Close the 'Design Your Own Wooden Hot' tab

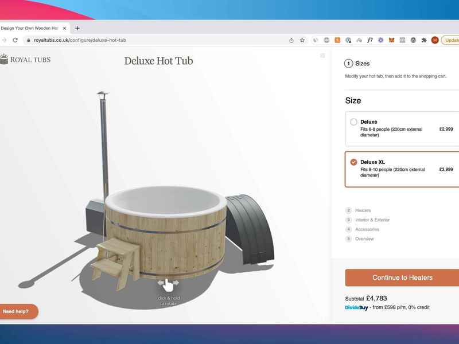64,28
